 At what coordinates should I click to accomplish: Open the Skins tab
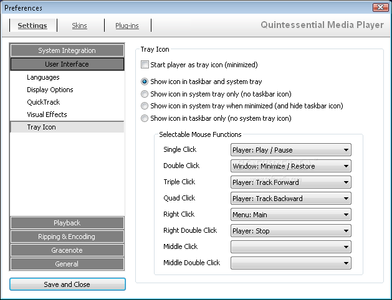pyautogui.click(x=79, y=26)
